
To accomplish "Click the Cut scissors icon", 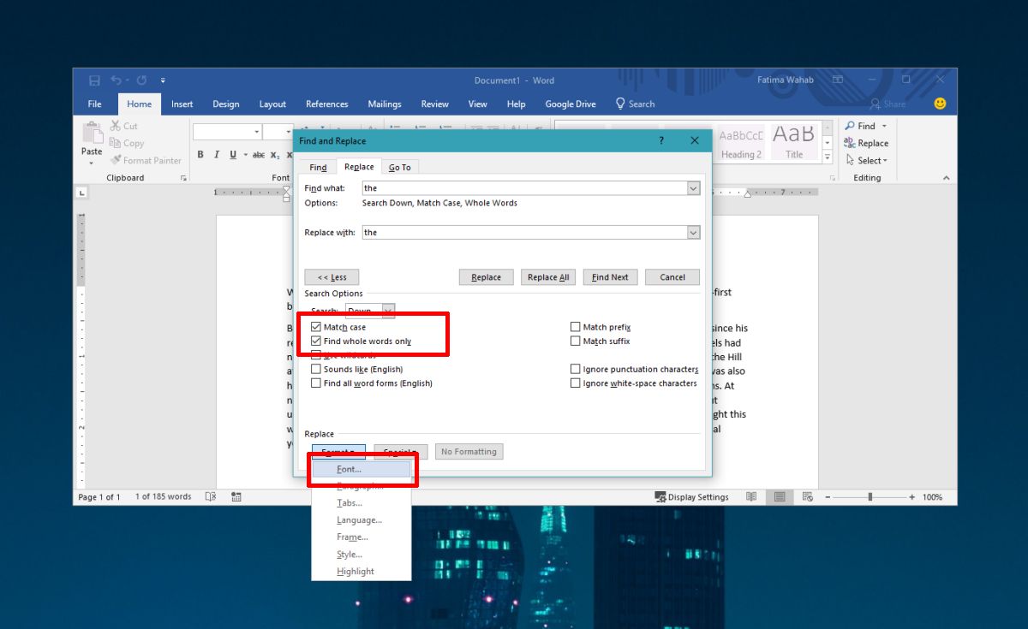I will pos(116,126).
